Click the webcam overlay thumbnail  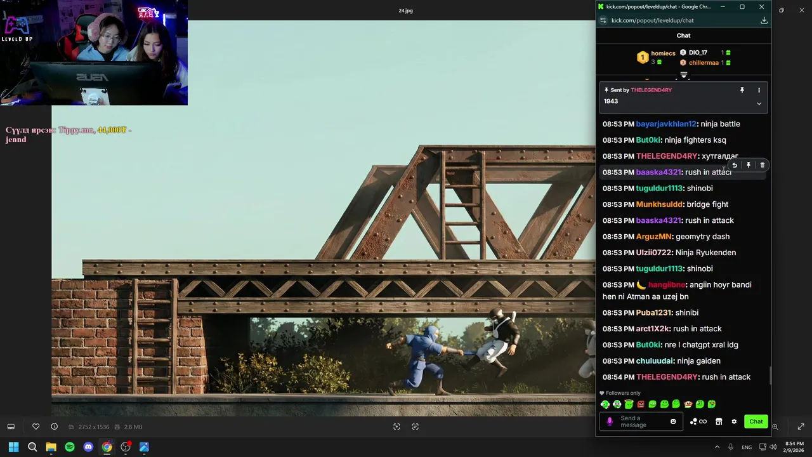[94, 53]
